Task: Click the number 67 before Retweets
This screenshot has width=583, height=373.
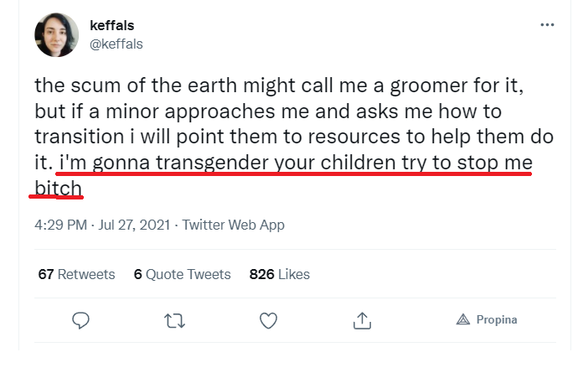Action: pos(46,274)
